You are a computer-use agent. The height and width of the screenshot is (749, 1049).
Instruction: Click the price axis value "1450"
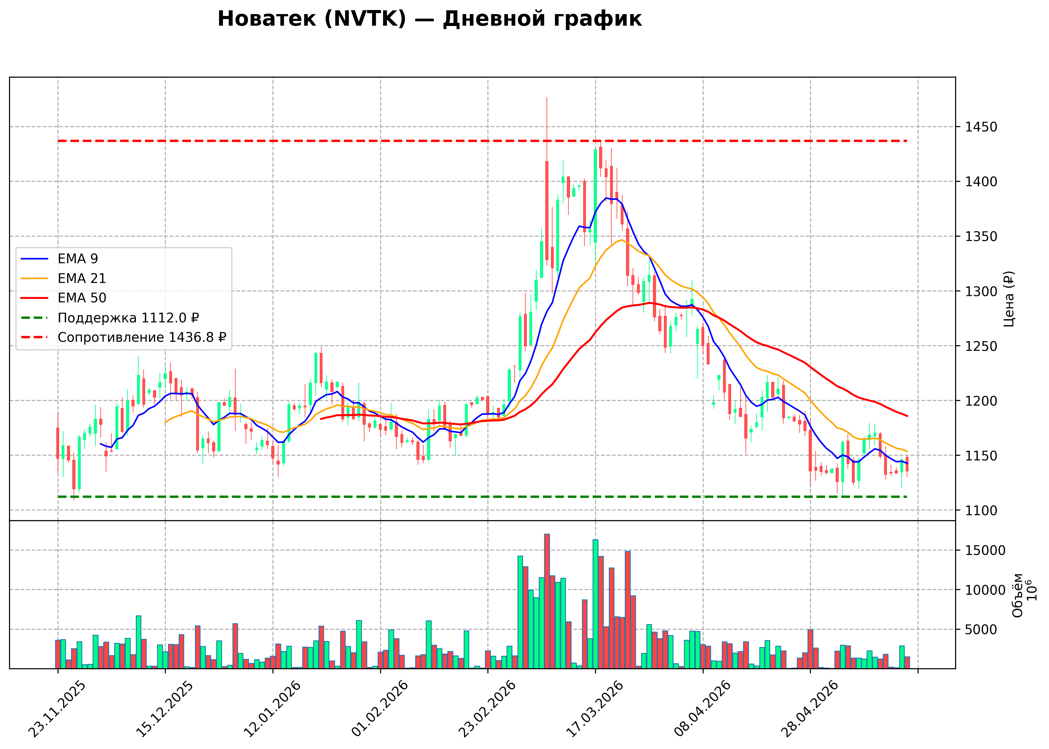pos(981,127)
